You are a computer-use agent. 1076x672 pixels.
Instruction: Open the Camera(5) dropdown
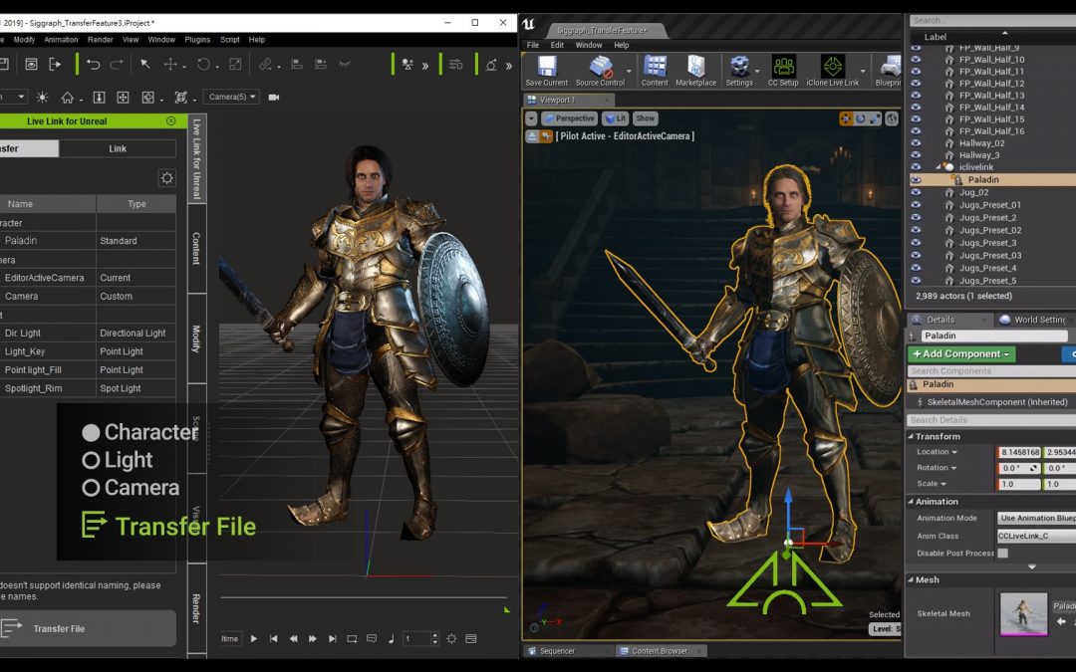(231, 98)
